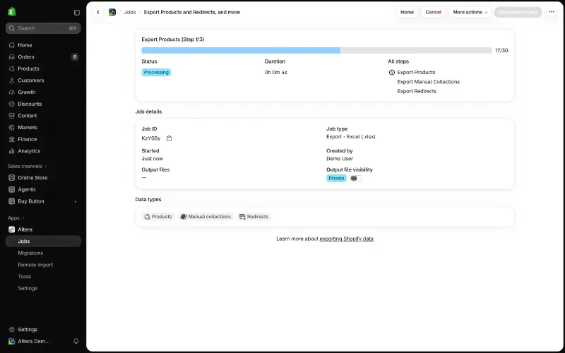Click the Customers person icon
The width and height of the screenshot is (565, 353).
pos(12,80)
